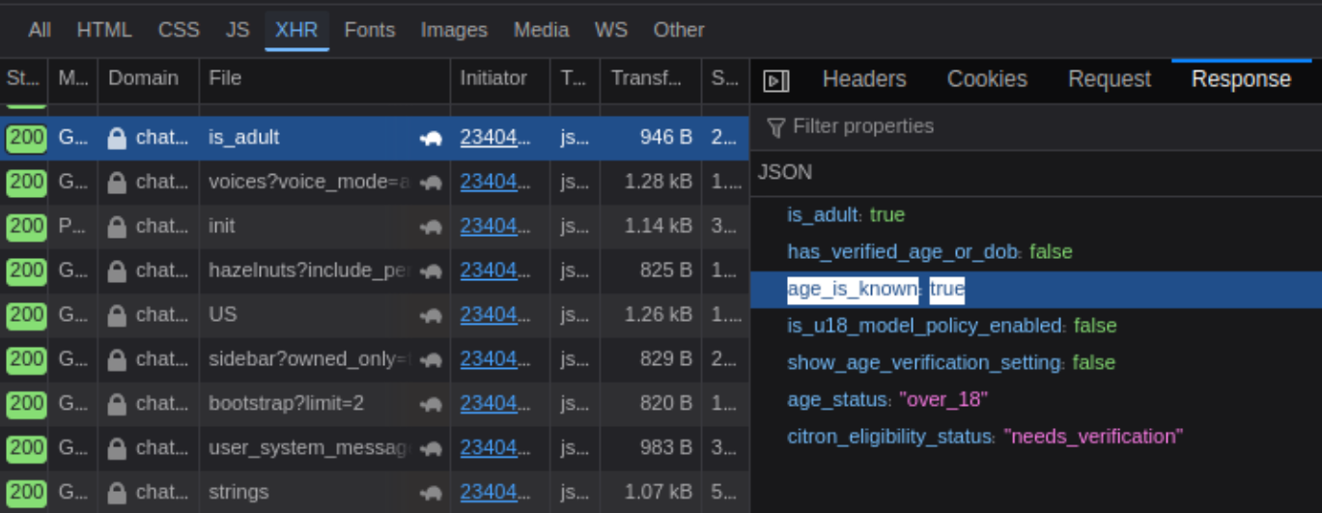Select the age_is_known JSON property
Screen dimensions: 1322x513
pyautogui.click(x=1036, y=289)
